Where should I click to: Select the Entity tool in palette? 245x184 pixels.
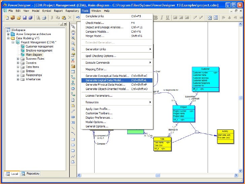(73, 72)
